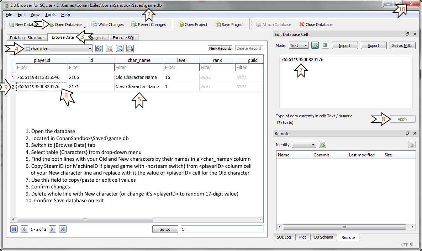Viewport: 422px width, 251px height.
Task: Switch to the Execute SQL tab
Action: pyautogui.click(x=123, y=38)
